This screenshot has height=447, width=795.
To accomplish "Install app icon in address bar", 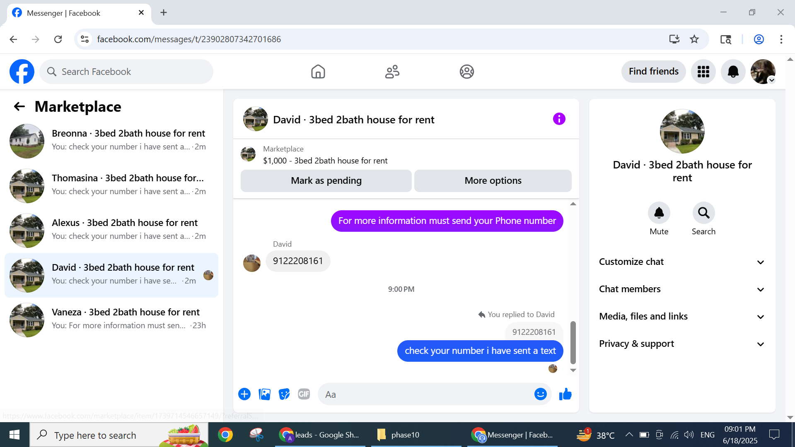I will [674, 39].
